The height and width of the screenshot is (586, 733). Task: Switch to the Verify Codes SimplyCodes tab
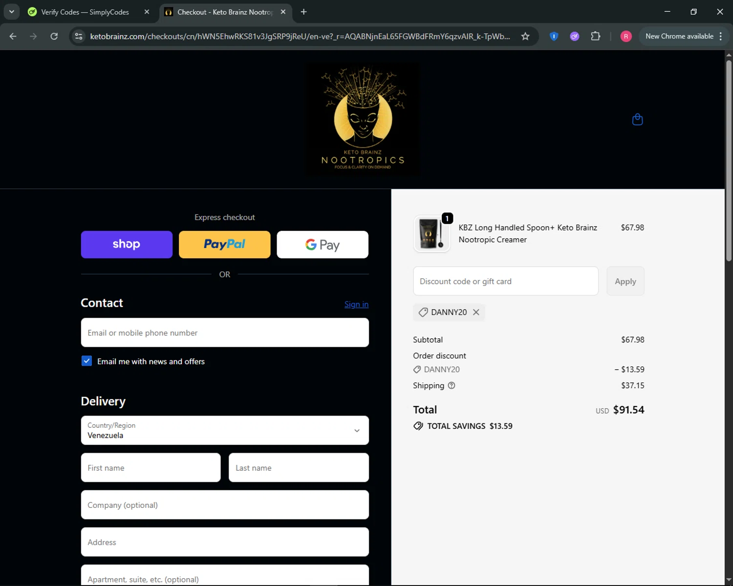[85, 12]
